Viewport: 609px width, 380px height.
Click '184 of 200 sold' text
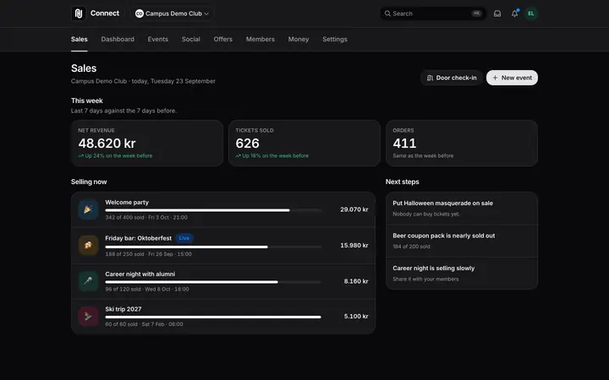411,247
